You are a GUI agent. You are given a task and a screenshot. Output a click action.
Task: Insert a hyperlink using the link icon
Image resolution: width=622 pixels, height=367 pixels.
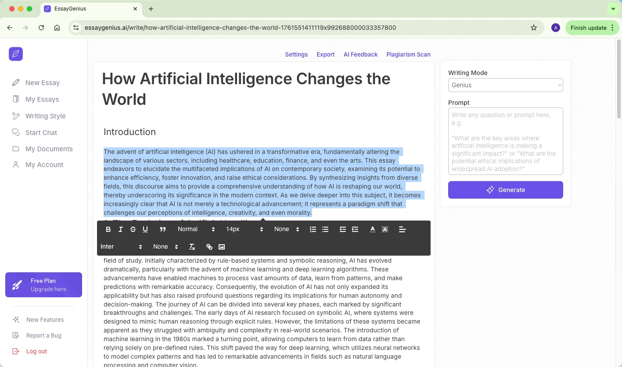pos(209,247)
